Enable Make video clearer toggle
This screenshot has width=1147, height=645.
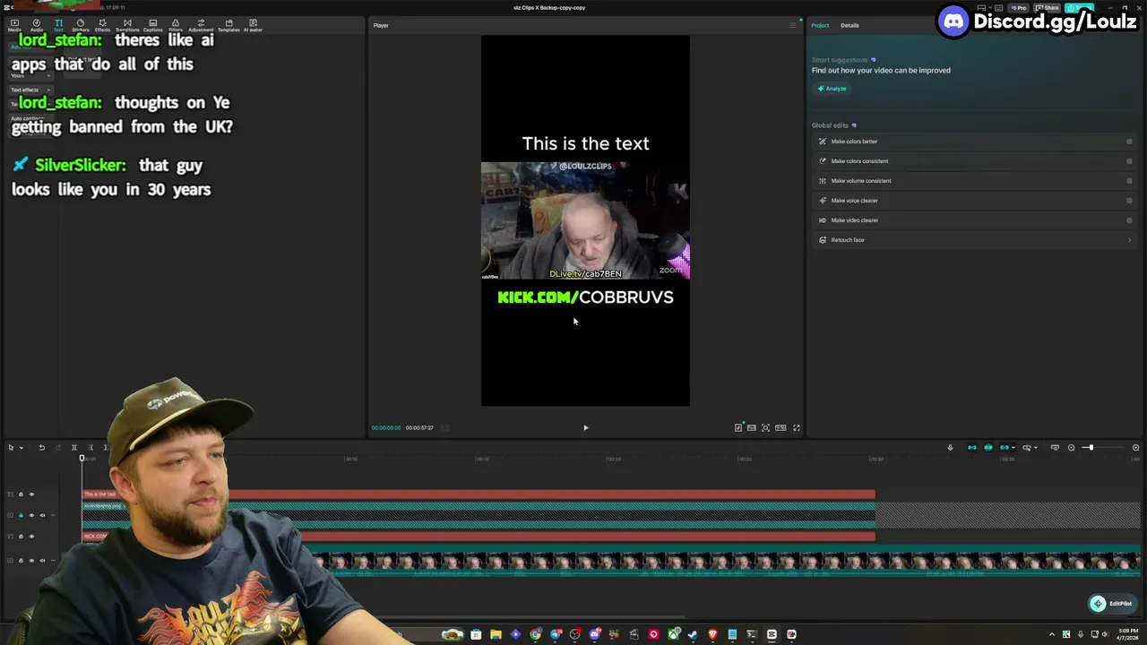[x=1129, y=220]
